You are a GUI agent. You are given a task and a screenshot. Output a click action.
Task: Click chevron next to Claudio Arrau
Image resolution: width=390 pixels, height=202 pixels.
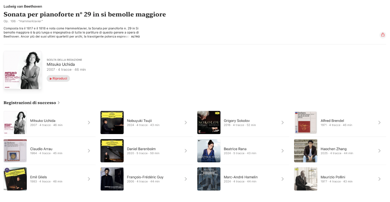[x=89, y=151]
